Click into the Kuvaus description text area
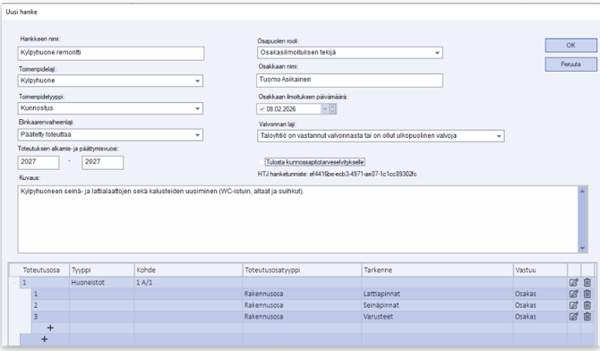 (x=297, y=219)
